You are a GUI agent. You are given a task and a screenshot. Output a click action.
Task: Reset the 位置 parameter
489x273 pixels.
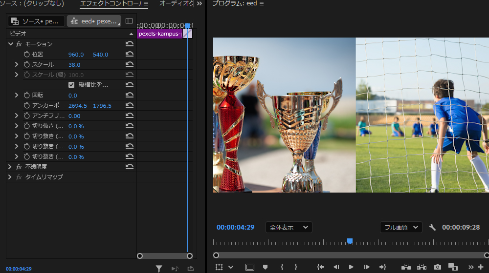[x=130, y=54]
